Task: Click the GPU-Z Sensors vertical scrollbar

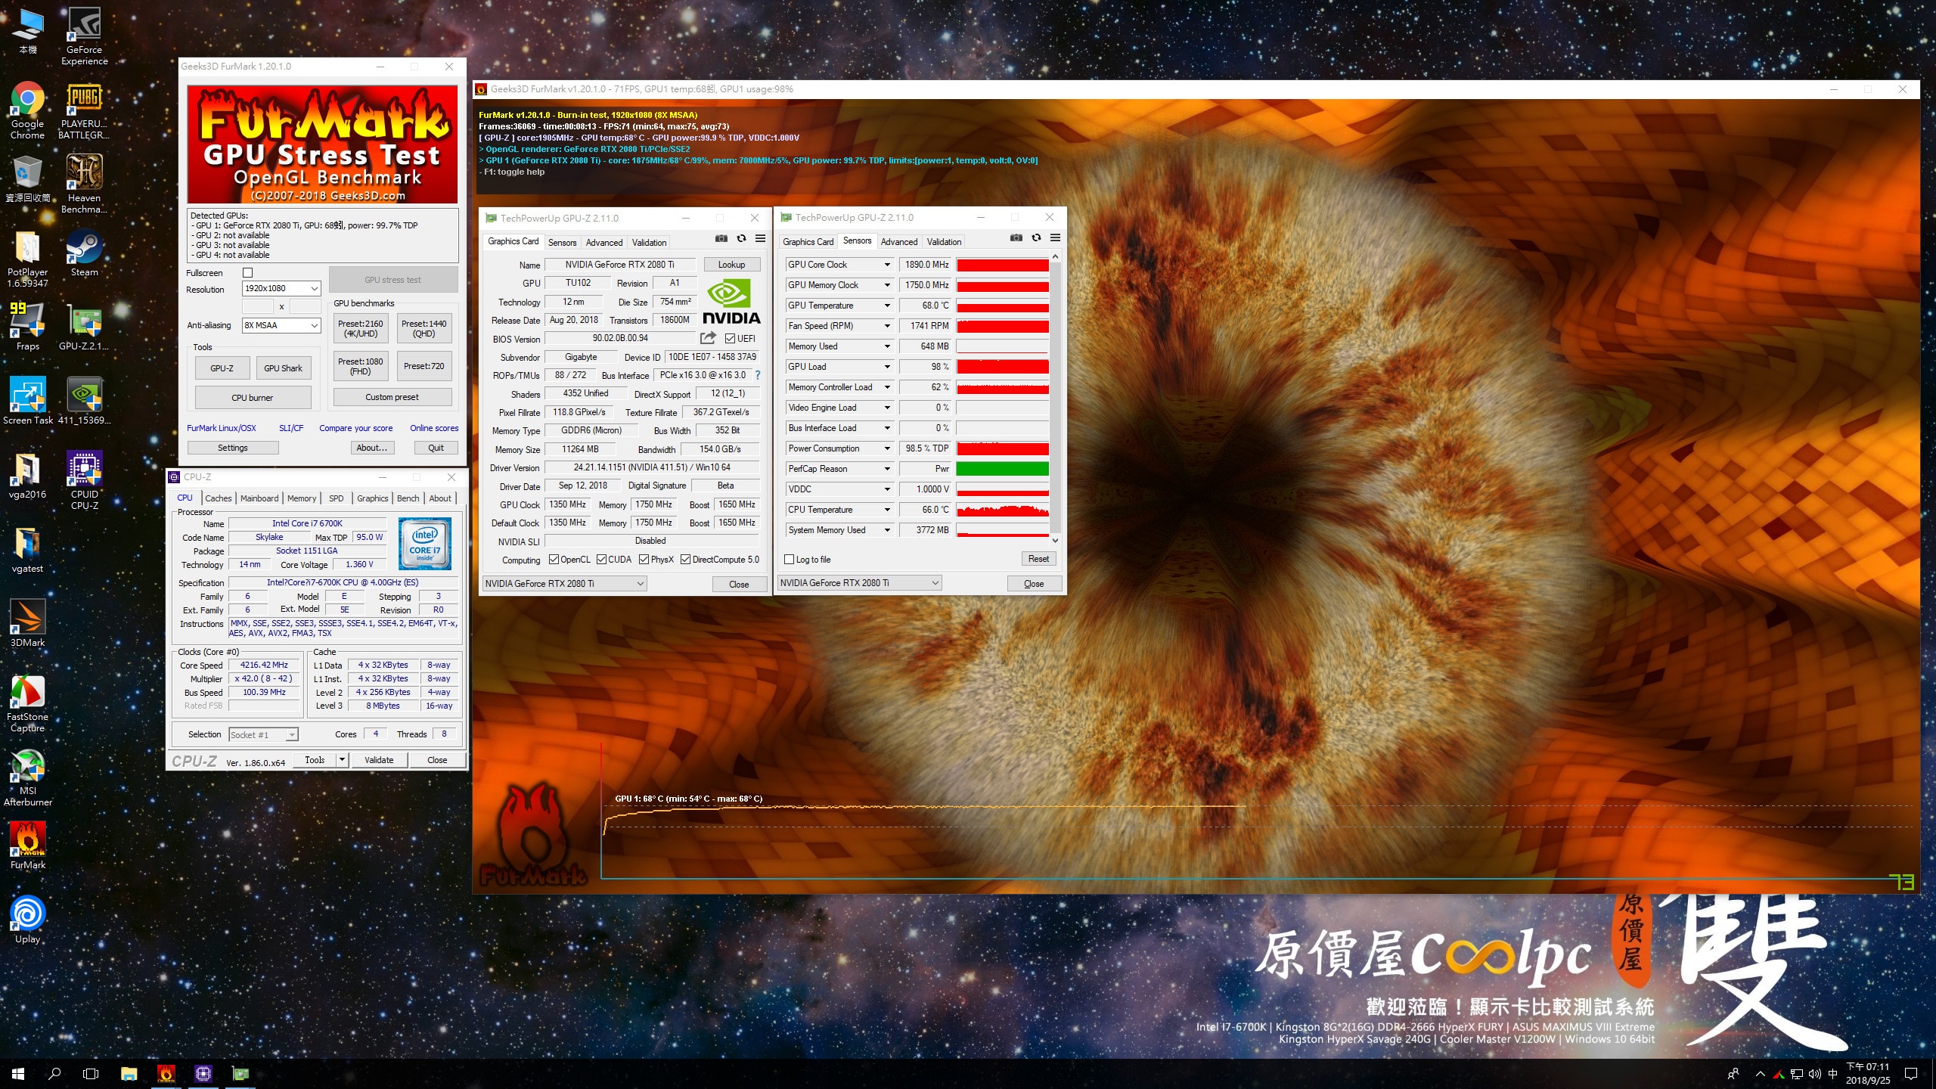Action: (x=1055, y=399)
